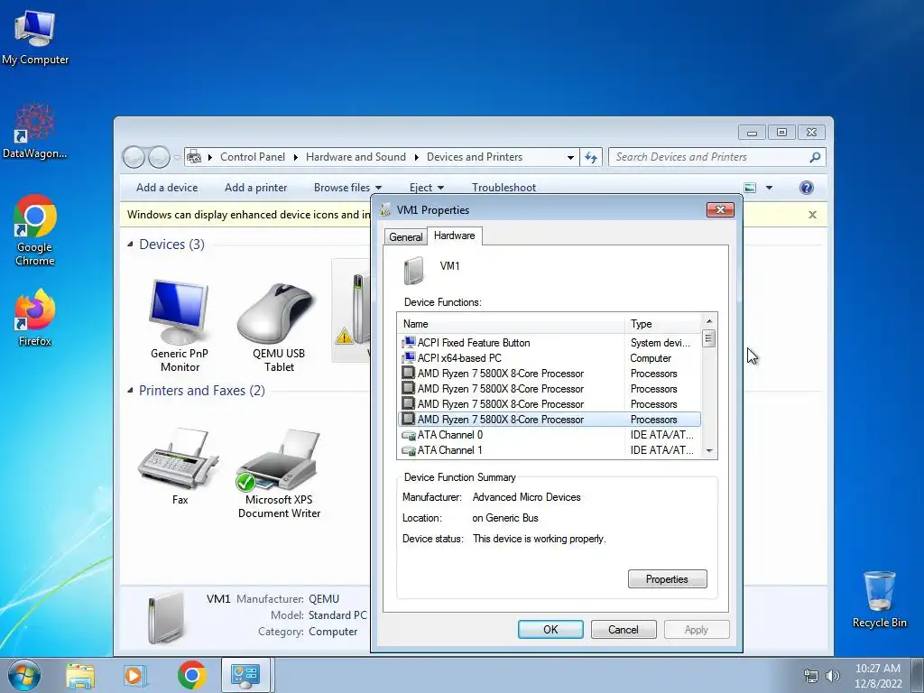Screen dimensions: 924x693
Task: Open the Recycle Bin
Action: 879,599
